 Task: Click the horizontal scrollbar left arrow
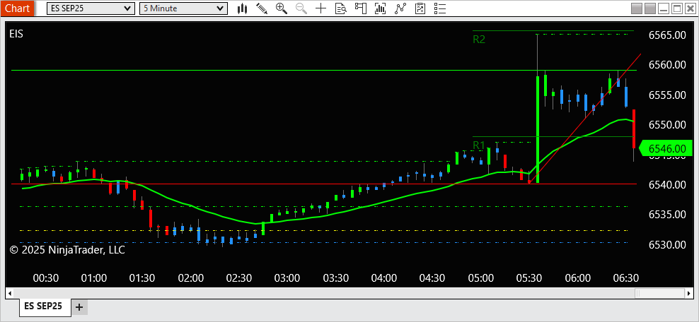coord(10,293)
